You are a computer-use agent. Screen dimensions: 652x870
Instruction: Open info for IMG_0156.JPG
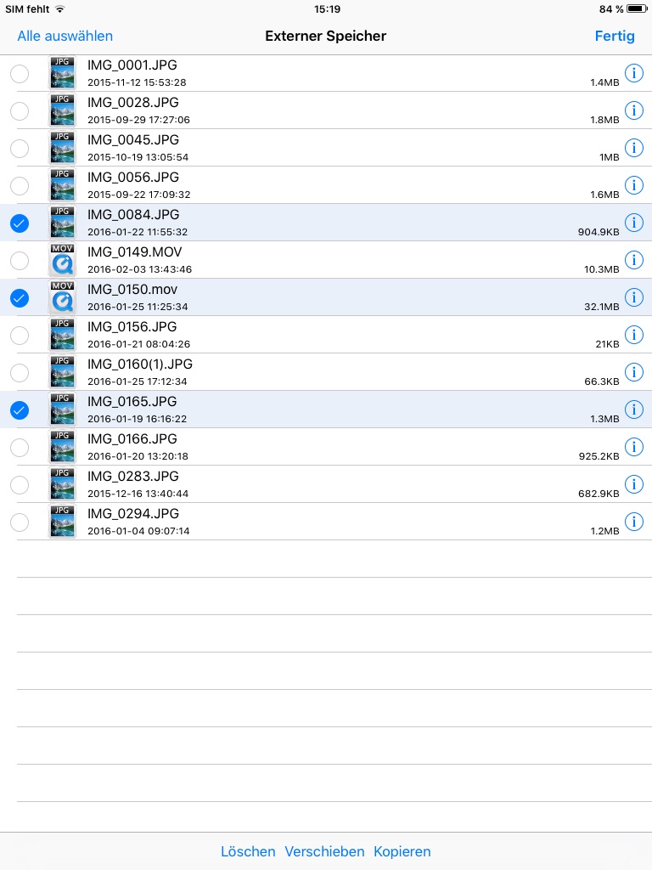tap(633, 335)
